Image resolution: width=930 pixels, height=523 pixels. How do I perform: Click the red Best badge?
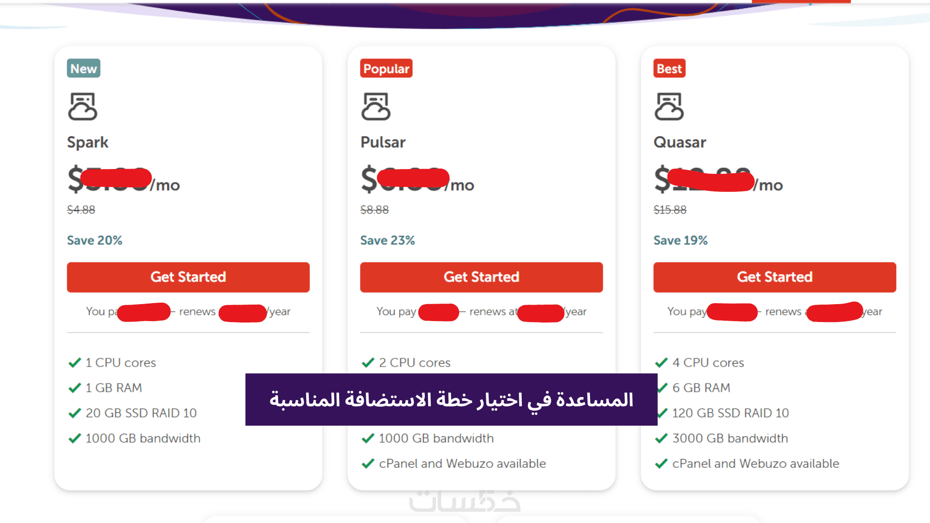tap(669, 69)
